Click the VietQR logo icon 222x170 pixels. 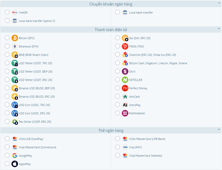pos(15,13)
